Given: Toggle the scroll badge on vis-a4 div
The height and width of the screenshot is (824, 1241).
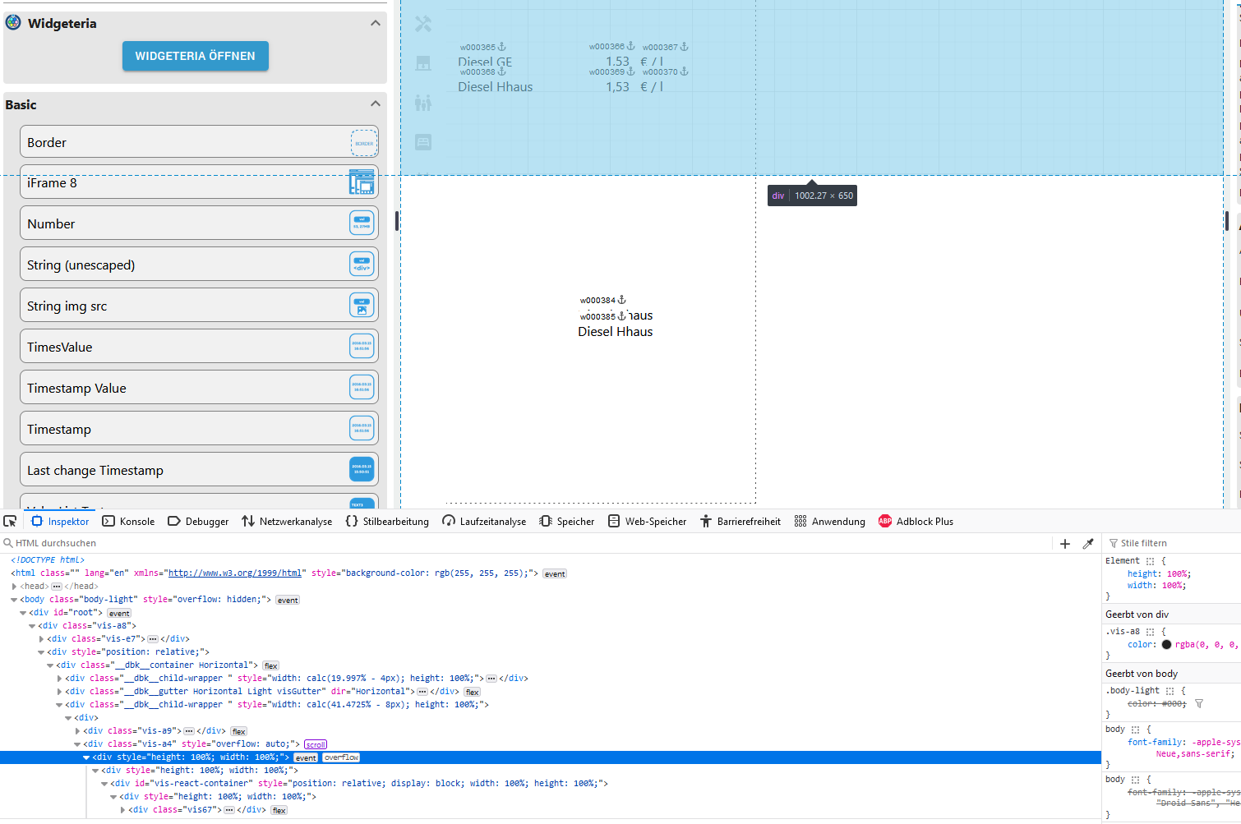Looking at the screenshot, I should 316,744.
